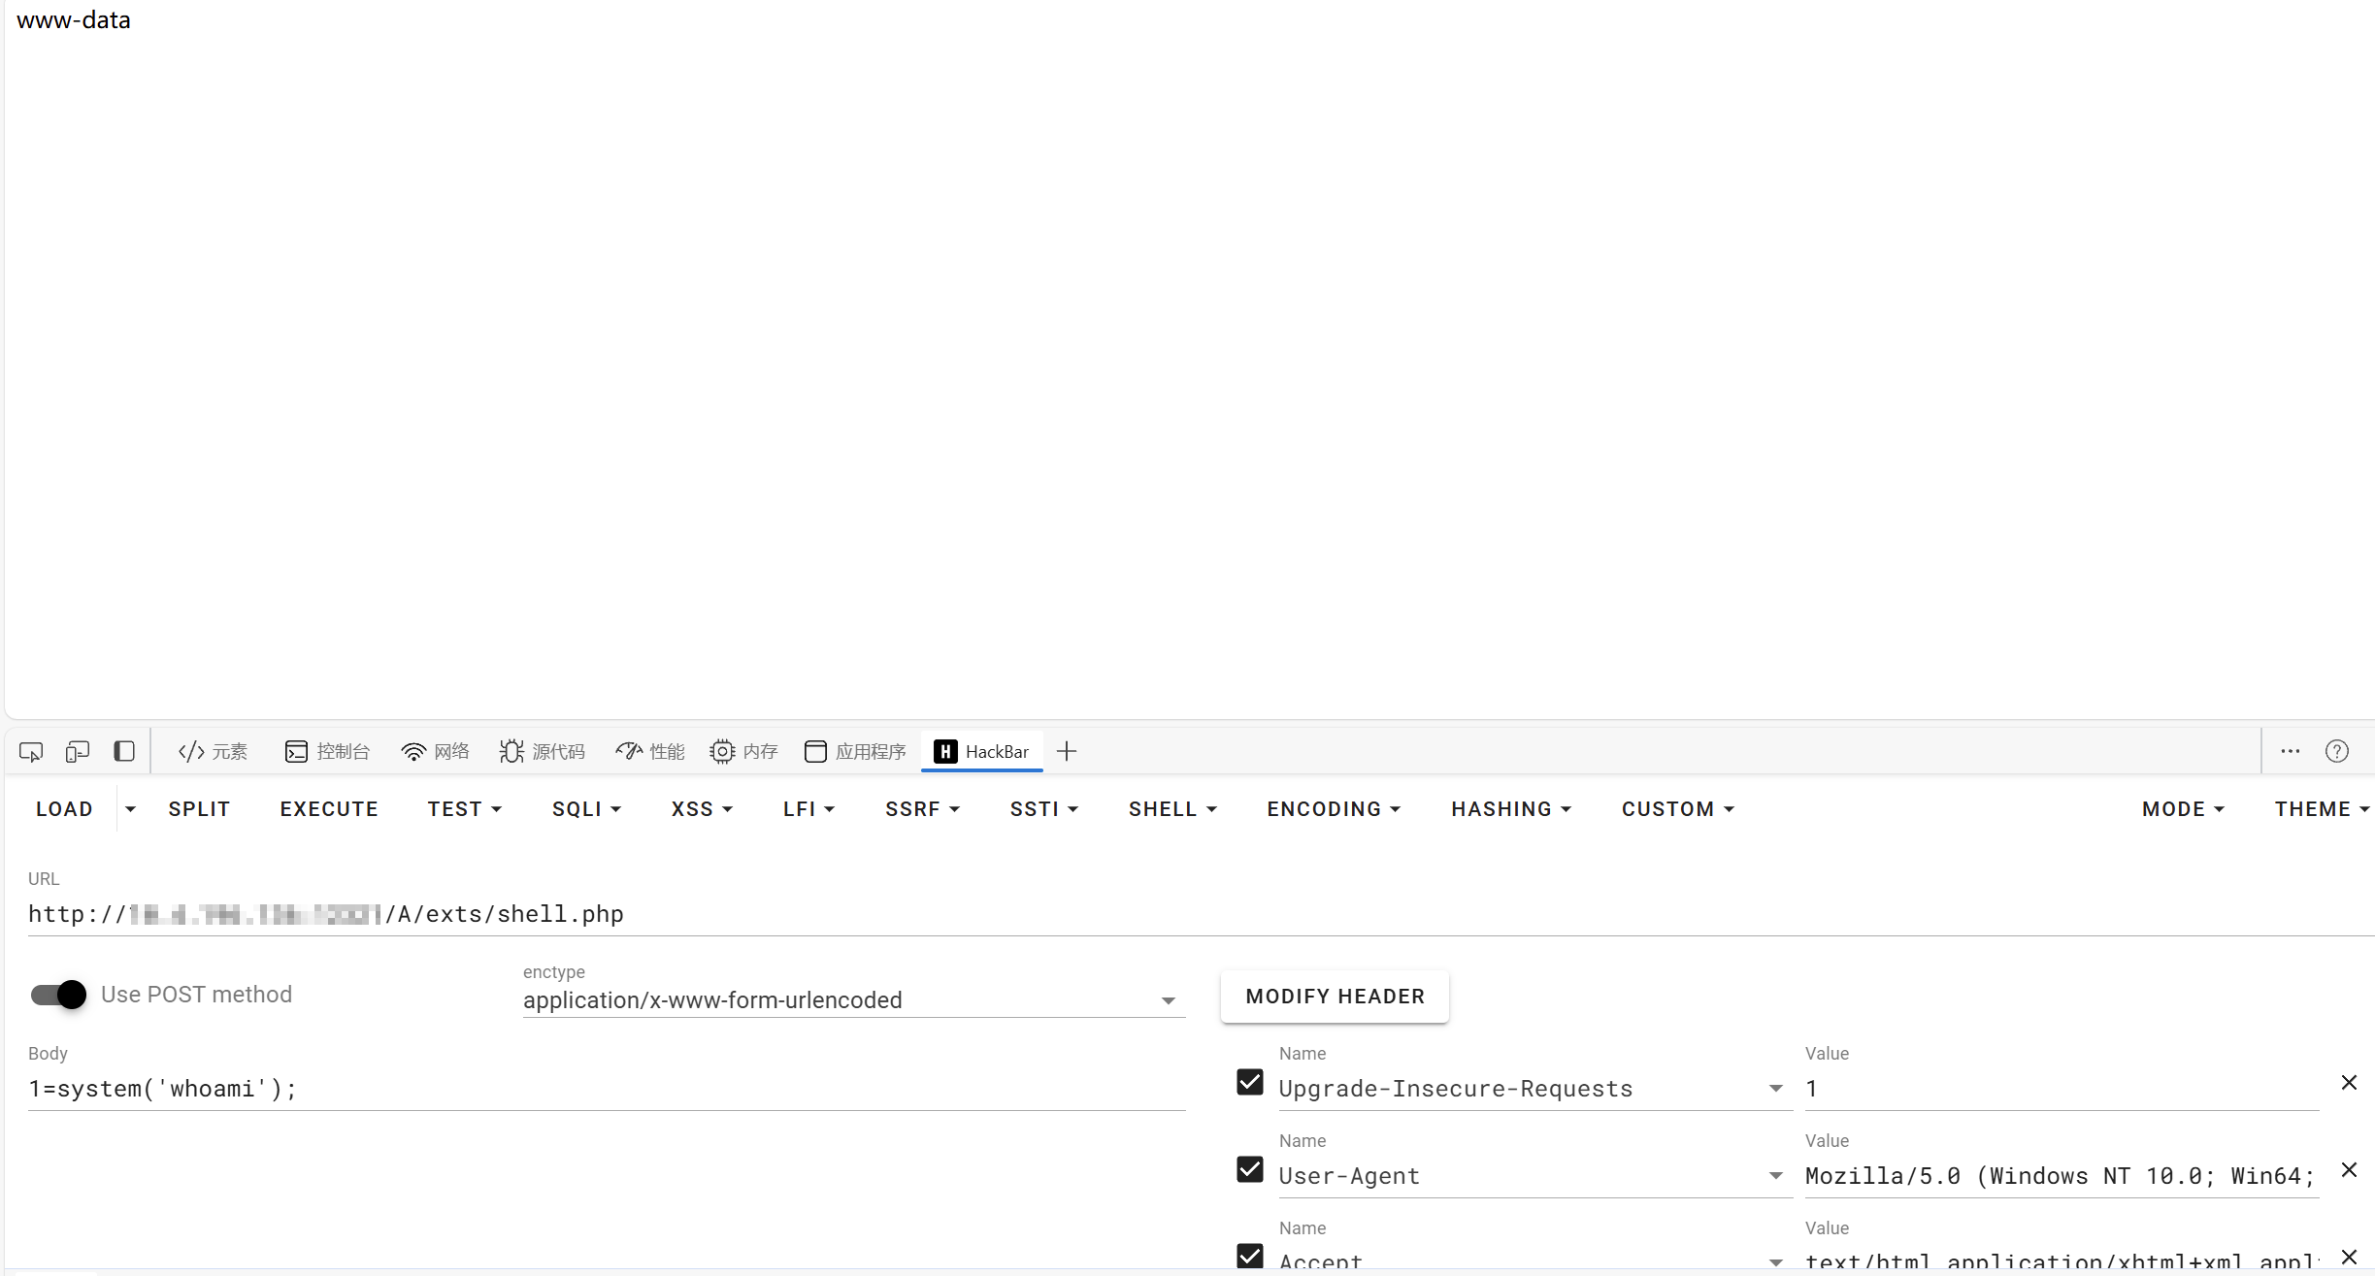This screenshot has width=2375, height=1276.
Task: Toggle device emulation icon
Action: tap(78, 752)
